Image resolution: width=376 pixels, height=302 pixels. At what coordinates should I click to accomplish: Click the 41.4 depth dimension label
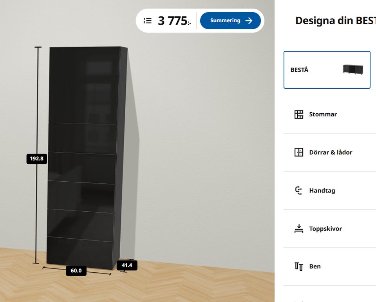tap(127, 265)
